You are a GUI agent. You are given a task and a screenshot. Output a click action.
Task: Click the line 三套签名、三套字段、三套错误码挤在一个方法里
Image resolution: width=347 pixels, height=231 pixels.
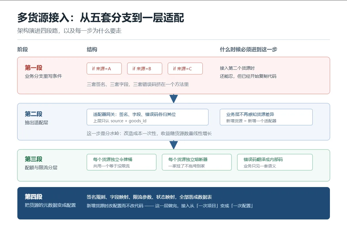[138, 84]
